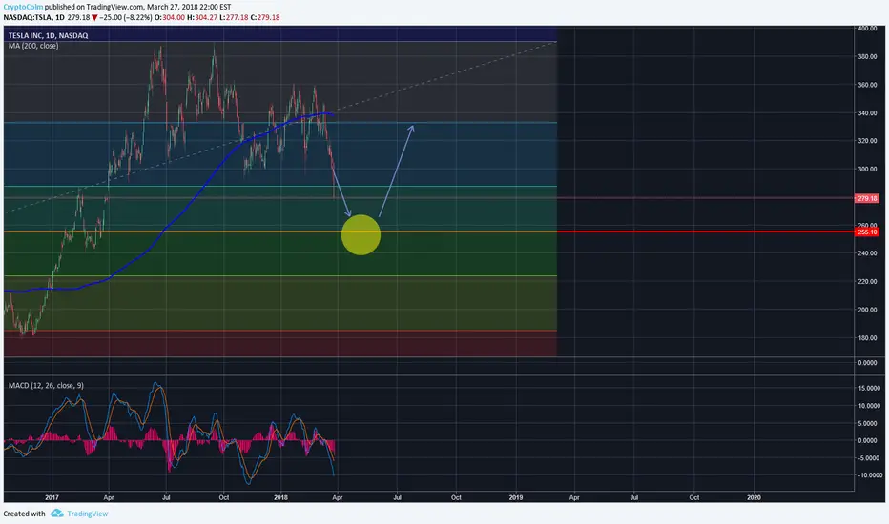Select the MACD (12, 26, close, 9) indicator label
The height and width of the screenshot is (524, 889).
[x=46, y=385]
